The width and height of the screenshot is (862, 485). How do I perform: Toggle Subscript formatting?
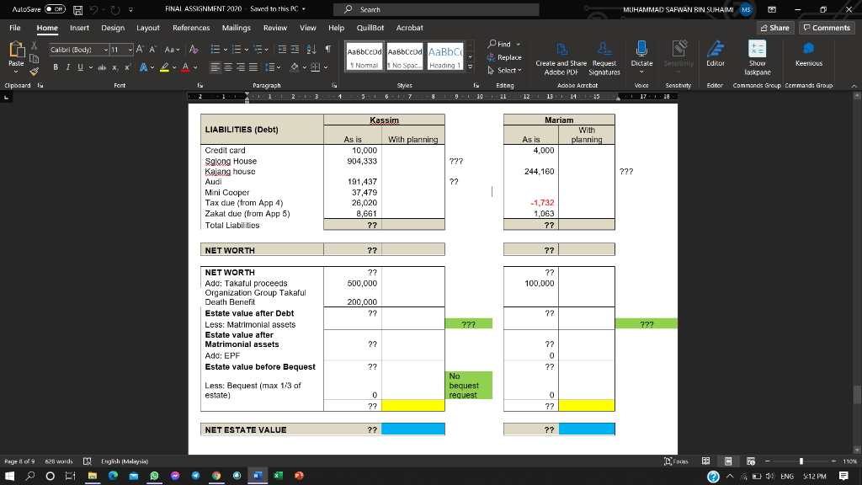click(114, 67)
